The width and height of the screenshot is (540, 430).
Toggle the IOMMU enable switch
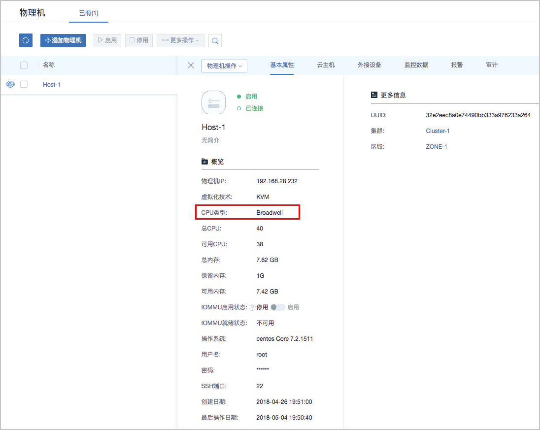tap(277, 307)
